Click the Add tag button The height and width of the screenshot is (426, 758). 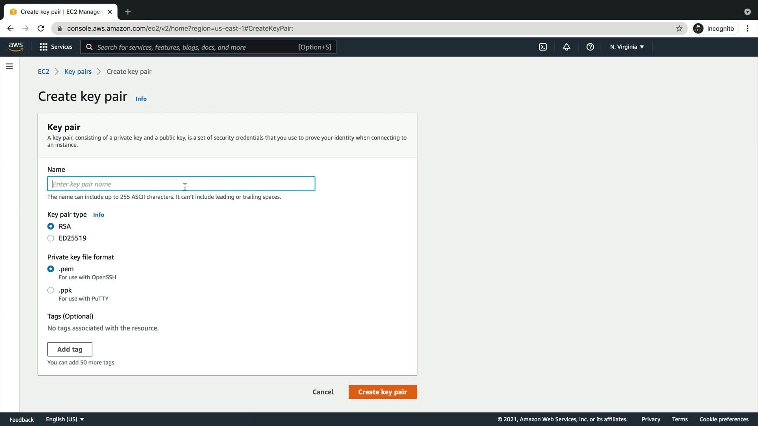70,349
